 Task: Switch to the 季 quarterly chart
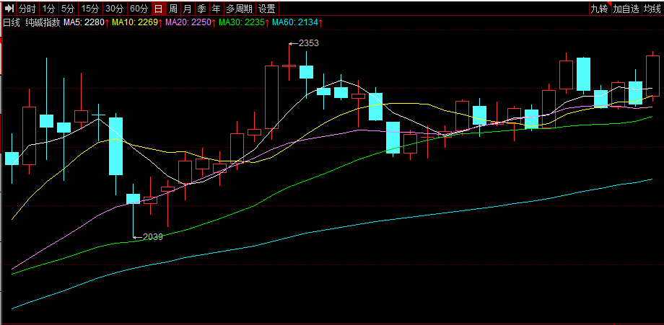click(202, 9)
